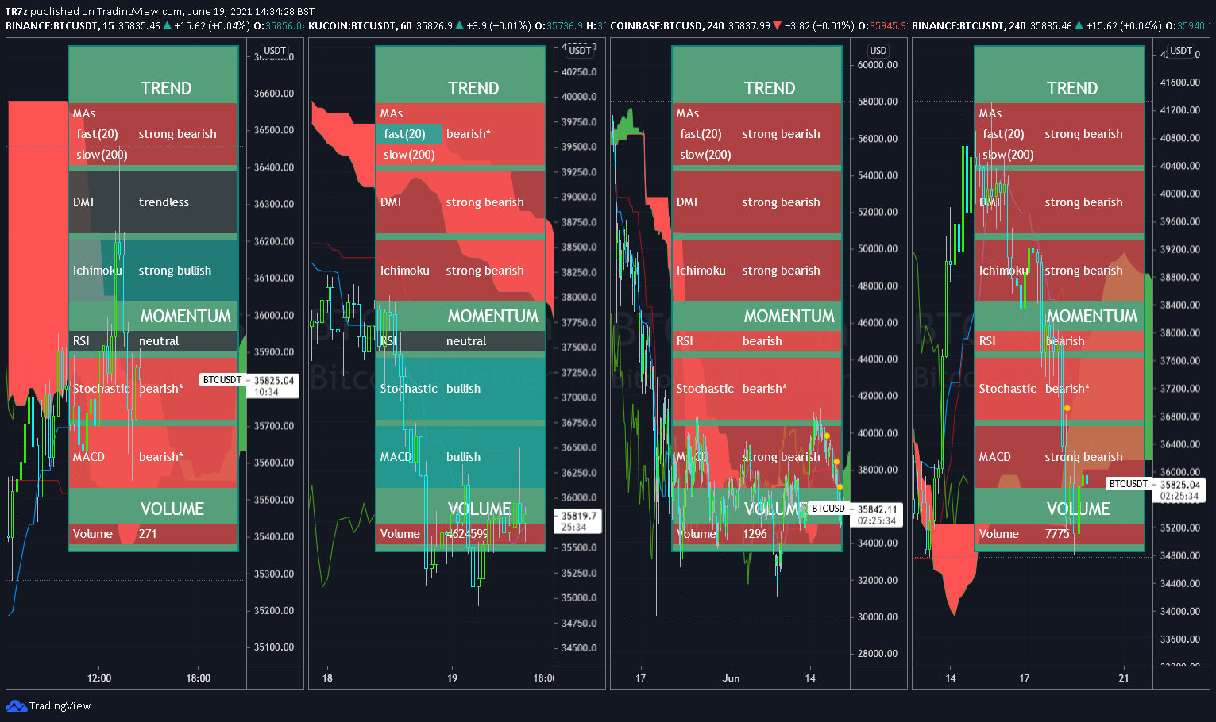The height and width of the screenshot is (722, 1216).
Task: Click the highlighted fast(20) cell in the KUCOIN panel
Action: click(409, 134)
